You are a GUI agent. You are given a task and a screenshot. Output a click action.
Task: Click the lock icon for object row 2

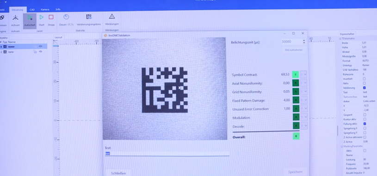[x=35, y=51]
